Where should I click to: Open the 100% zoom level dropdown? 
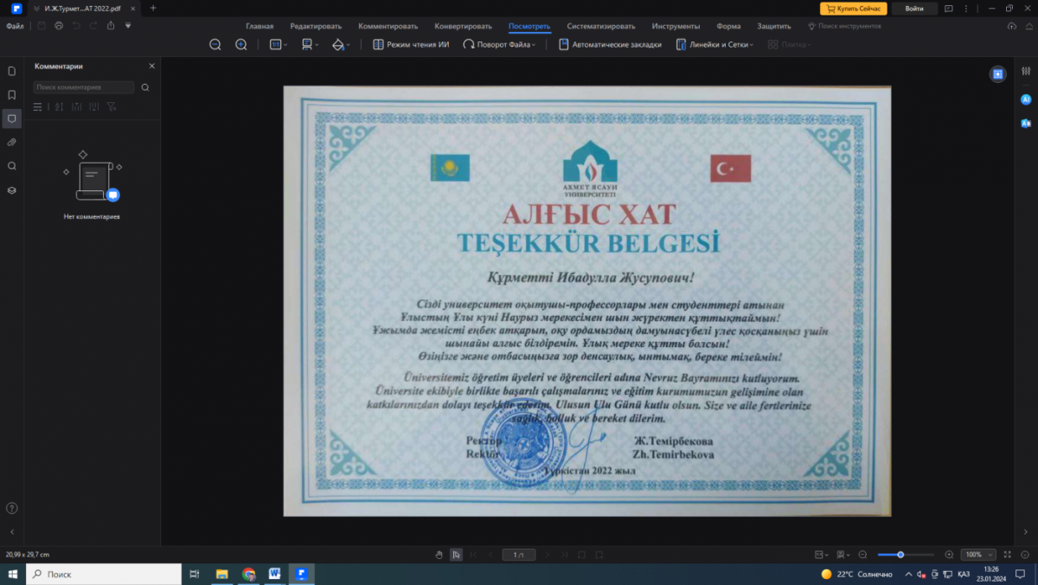point(978,555)
